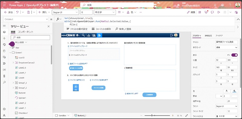
Task: Open the fill color picker in properties
Action: point(234,91)
